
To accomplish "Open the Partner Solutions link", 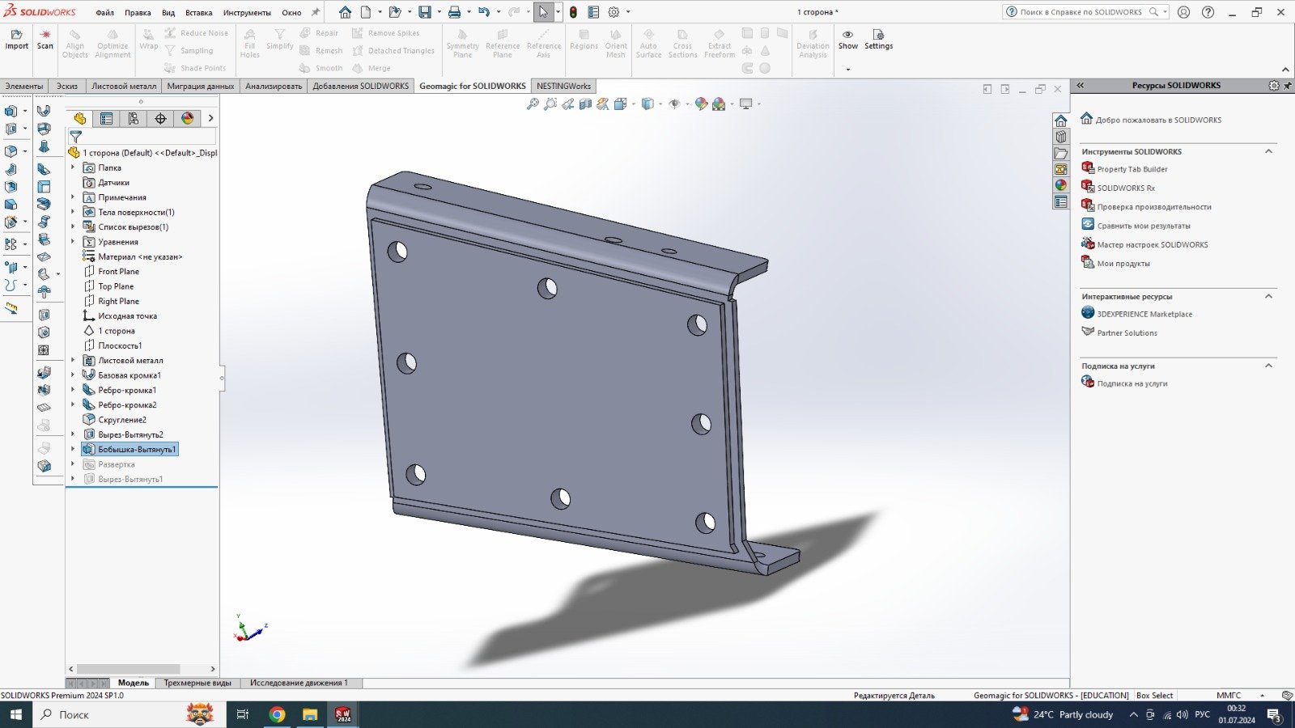I will (1127, 332).
